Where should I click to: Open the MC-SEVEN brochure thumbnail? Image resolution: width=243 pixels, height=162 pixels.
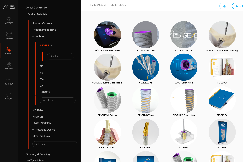[x=222, y=67]
